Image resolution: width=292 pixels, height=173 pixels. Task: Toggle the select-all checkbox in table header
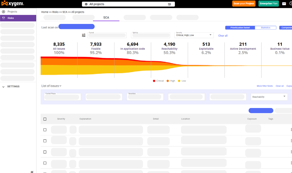tap(45, 119)
